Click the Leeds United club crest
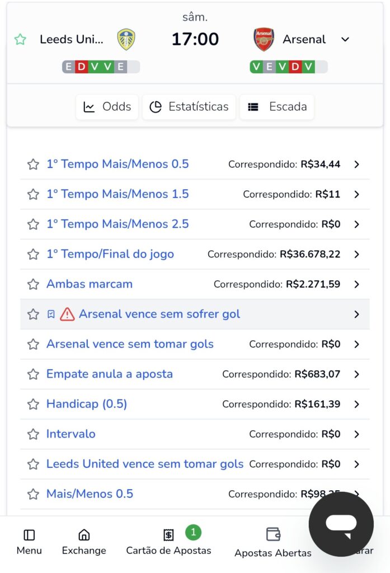Image resolution: width=390 pixels, height=573 pixels. [126, 39]
